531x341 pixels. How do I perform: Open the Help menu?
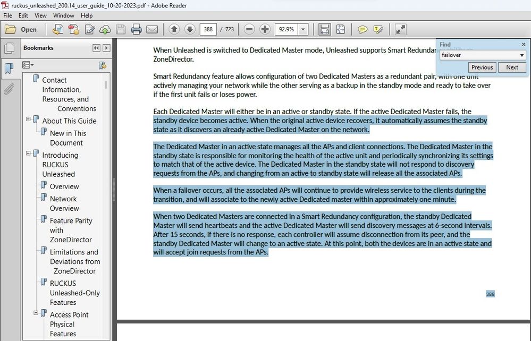(87, 16)
